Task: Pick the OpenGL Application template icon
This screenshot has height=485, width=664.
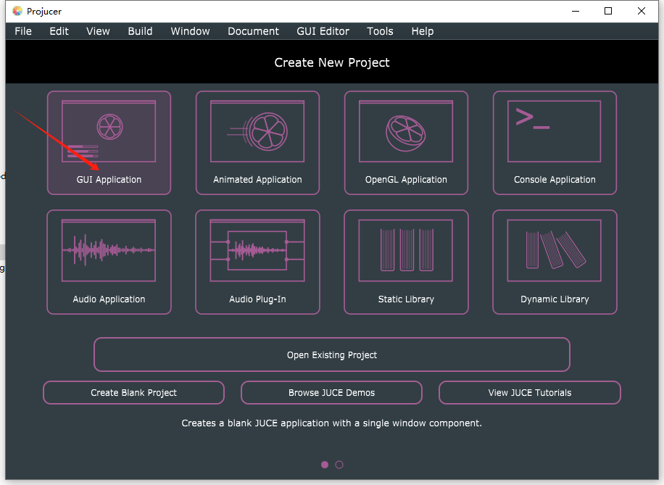Action: pos(406,131)
